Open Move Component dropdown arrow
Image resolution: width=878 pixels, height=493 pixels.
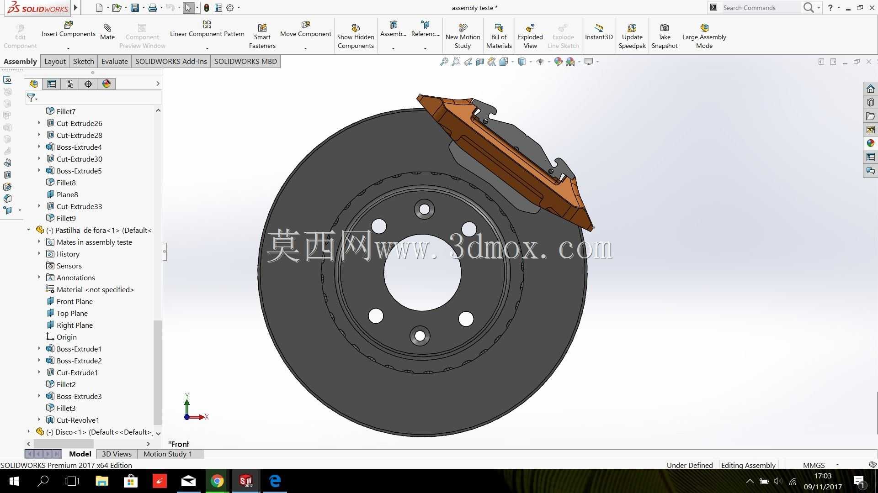tap(305, 48)
